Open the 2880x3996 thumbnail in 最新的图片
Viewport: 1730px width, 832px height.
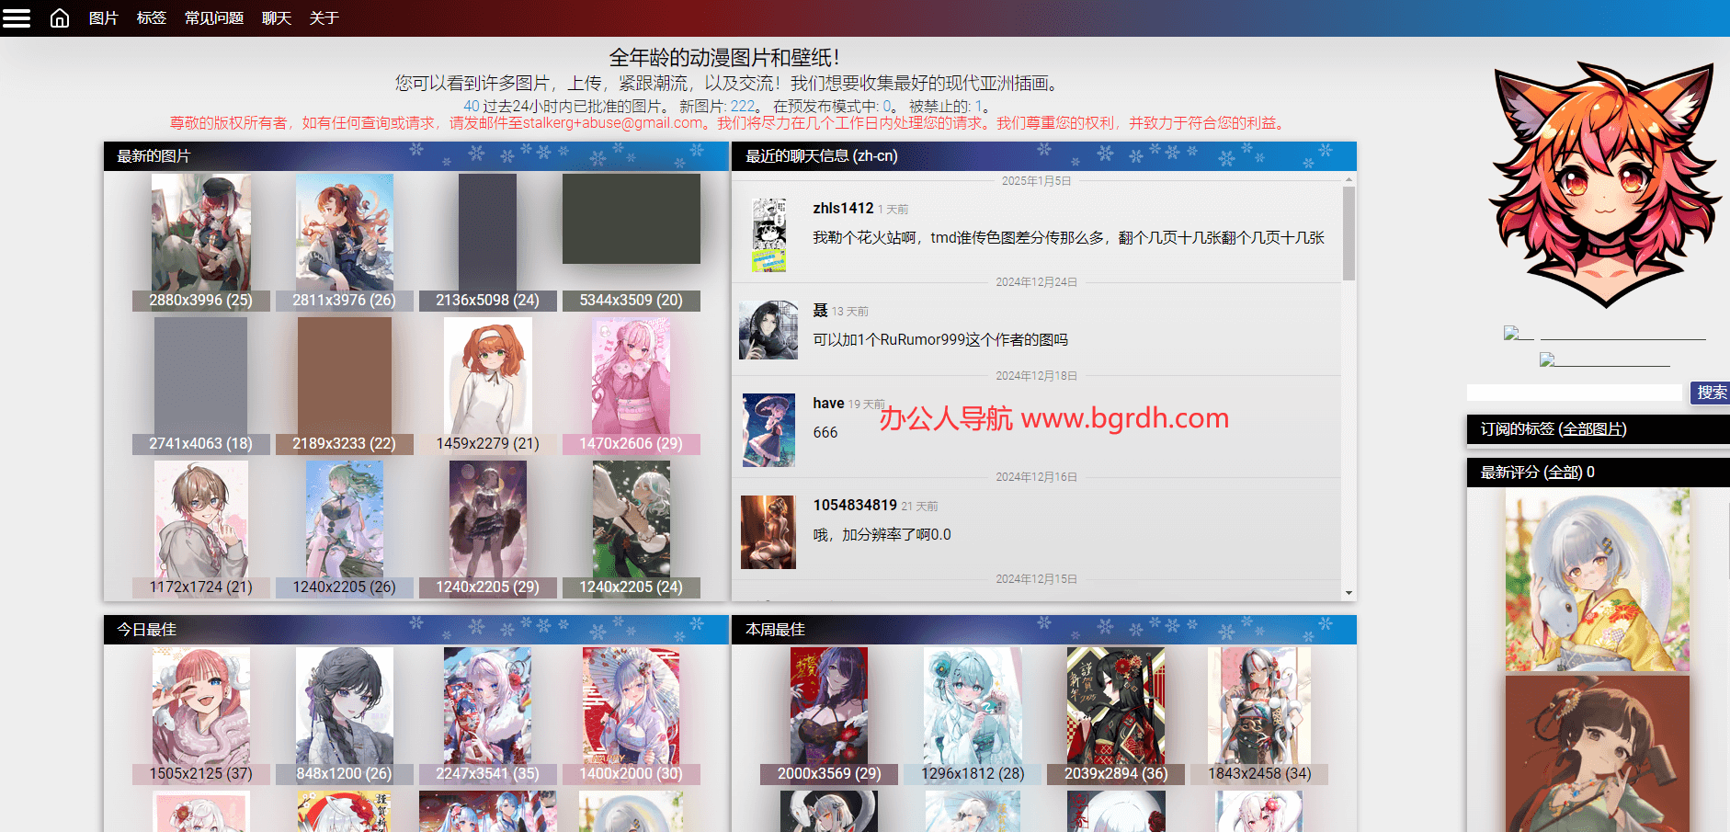point(200,230)
